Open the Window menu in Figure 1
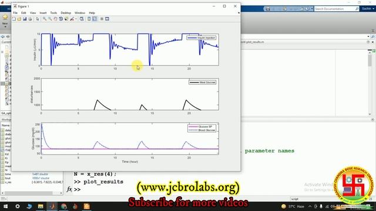Screen dimensions: 376x211 click(x=80, y=13)
